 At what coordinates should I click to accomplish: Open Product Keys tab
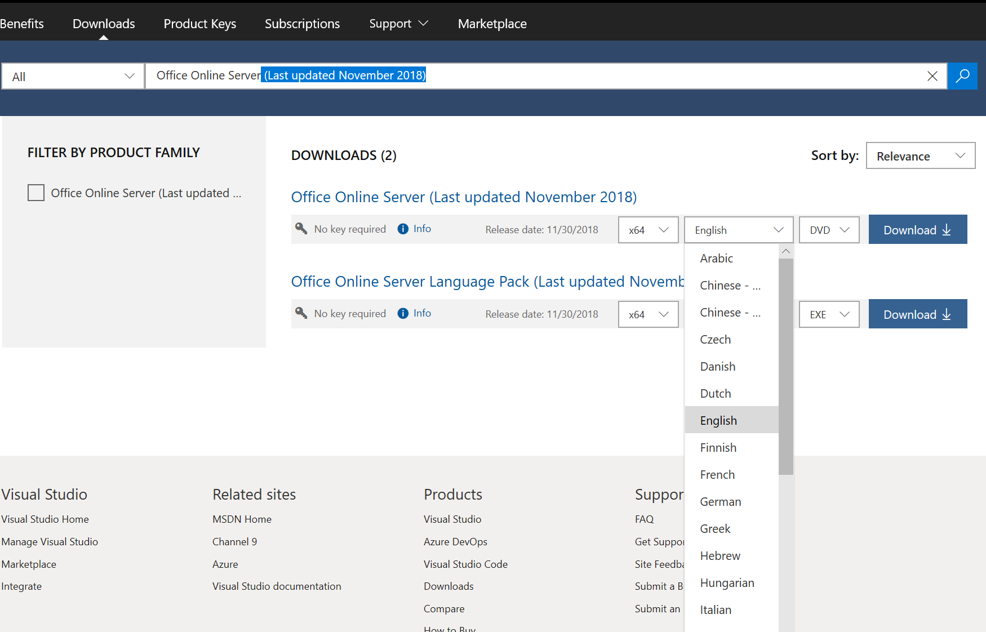tap(199, 24)
